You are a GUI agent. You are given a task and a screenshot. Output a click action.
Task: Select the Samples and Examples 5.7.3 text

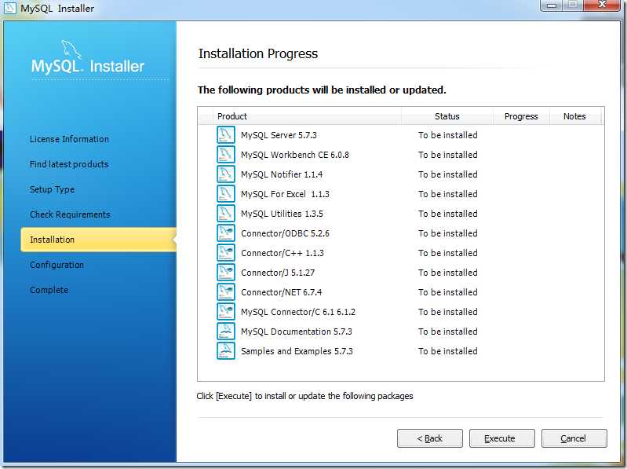297,351
